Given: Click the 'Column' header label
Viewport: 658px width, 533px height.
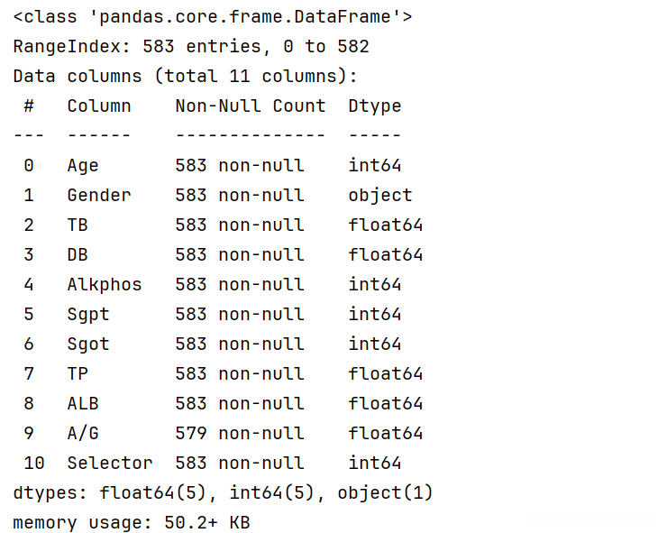Looking at the screenshot, I should (x=99, y=106).
